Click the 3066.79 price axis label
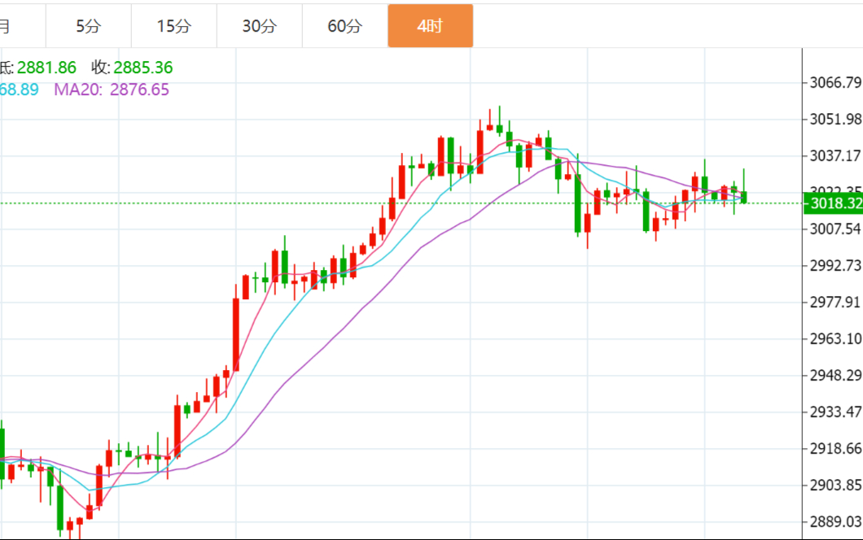The height and width of the screenshot is (540, 863). 835,82
